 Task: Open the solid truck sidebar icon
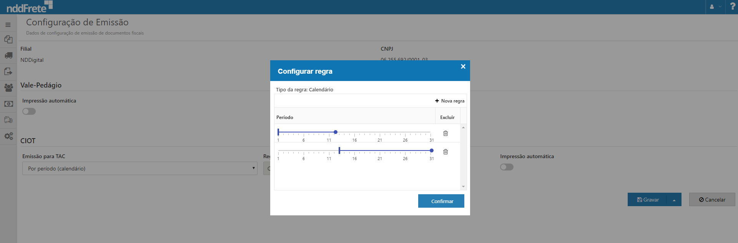8,56
